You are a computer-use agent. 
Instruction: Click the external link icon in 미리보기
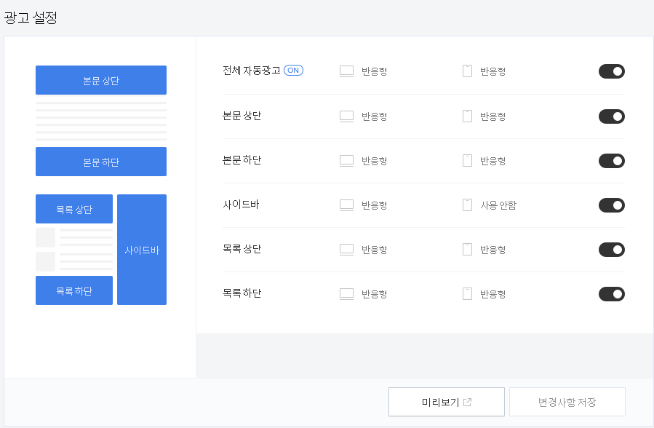[x=468, y=402]
